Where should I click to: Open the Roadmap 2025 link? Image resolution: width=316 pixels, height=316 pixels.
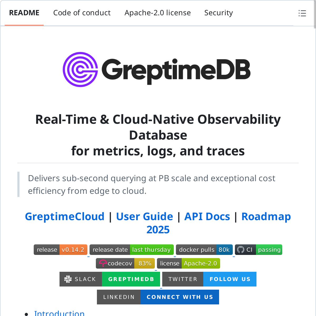point(266,216)
